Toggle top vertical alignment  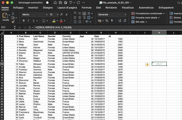coord(75,13)
